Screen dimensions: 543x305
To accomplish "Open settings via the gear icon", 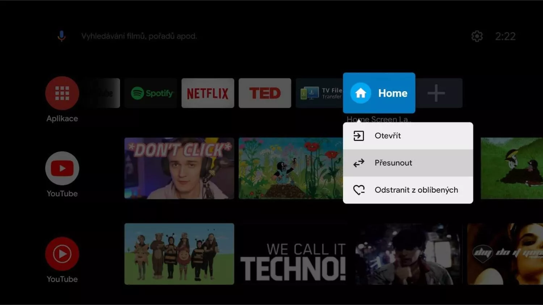I will [477, 36].
